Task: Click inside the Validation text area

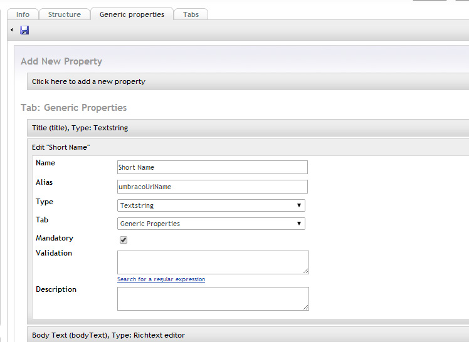Action: pos(213,262)
